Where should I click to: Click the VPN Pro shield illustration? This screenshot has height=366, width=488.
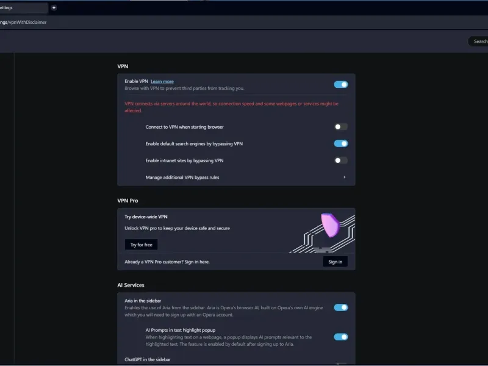(x=330, y=225)
